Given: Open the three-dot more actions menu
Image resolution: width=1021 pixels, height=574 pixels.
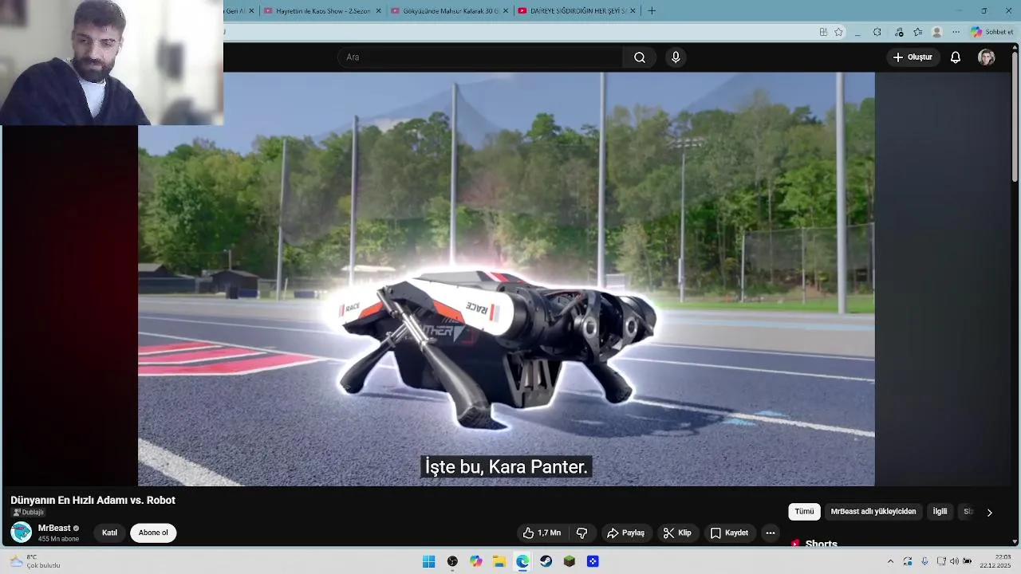Looking at the screenshot, I should pyautogui.click(x=770, y=533).
